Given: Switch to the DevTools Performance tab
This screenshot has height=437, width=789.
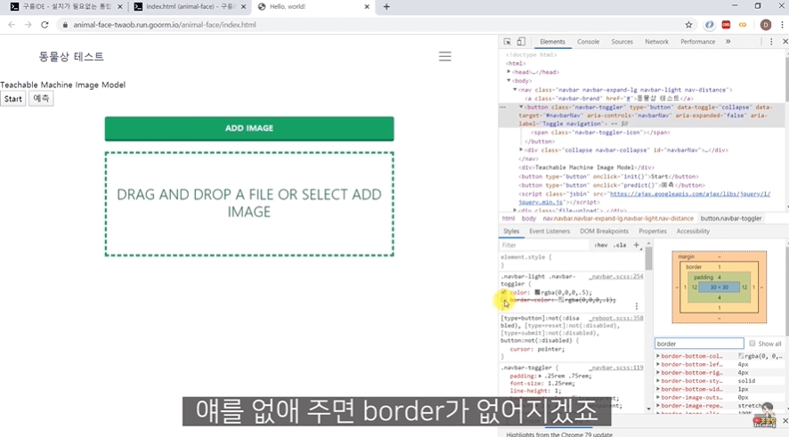Looking at the screenshot, I should click(697, 42).
